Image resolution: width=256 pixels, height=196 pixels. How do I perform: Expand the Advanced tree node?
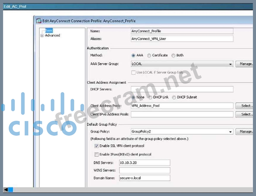[x=42, y=36]
